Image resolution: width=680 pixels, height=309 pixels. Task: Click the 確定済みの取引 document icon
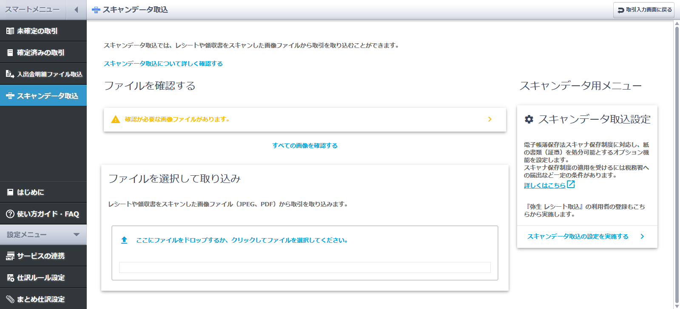tap(10, 53)
